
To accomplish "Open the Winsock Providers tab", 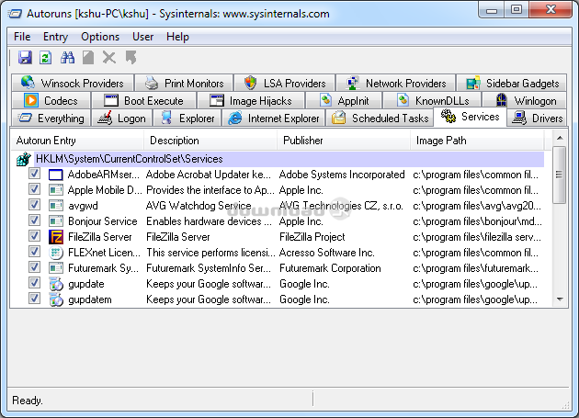I will 73,83.
